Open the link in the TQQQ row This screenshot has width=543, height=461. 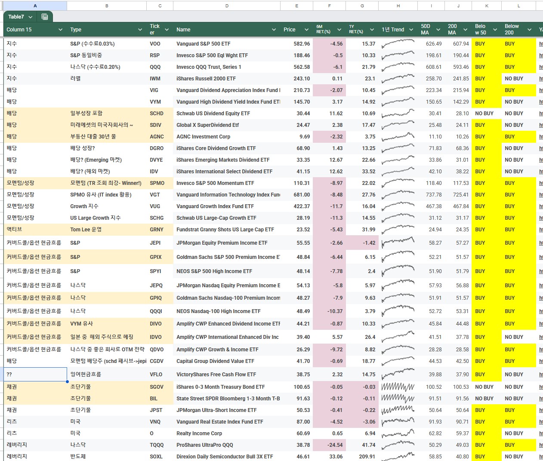540,445
